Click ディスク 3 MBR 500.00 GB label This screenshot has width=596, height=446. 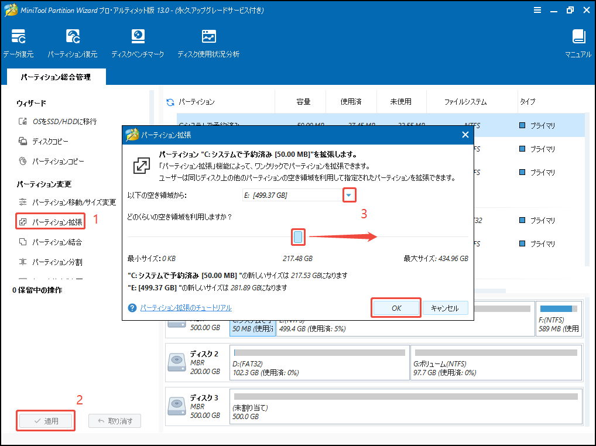point(205,406)
